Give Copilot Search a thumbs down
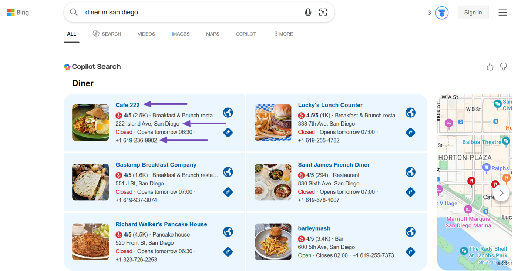 coord(503,67)
